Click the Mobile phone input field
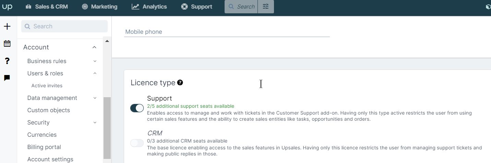Image resolution: width=491 pixels, height=163 pixels. (227, 32)
